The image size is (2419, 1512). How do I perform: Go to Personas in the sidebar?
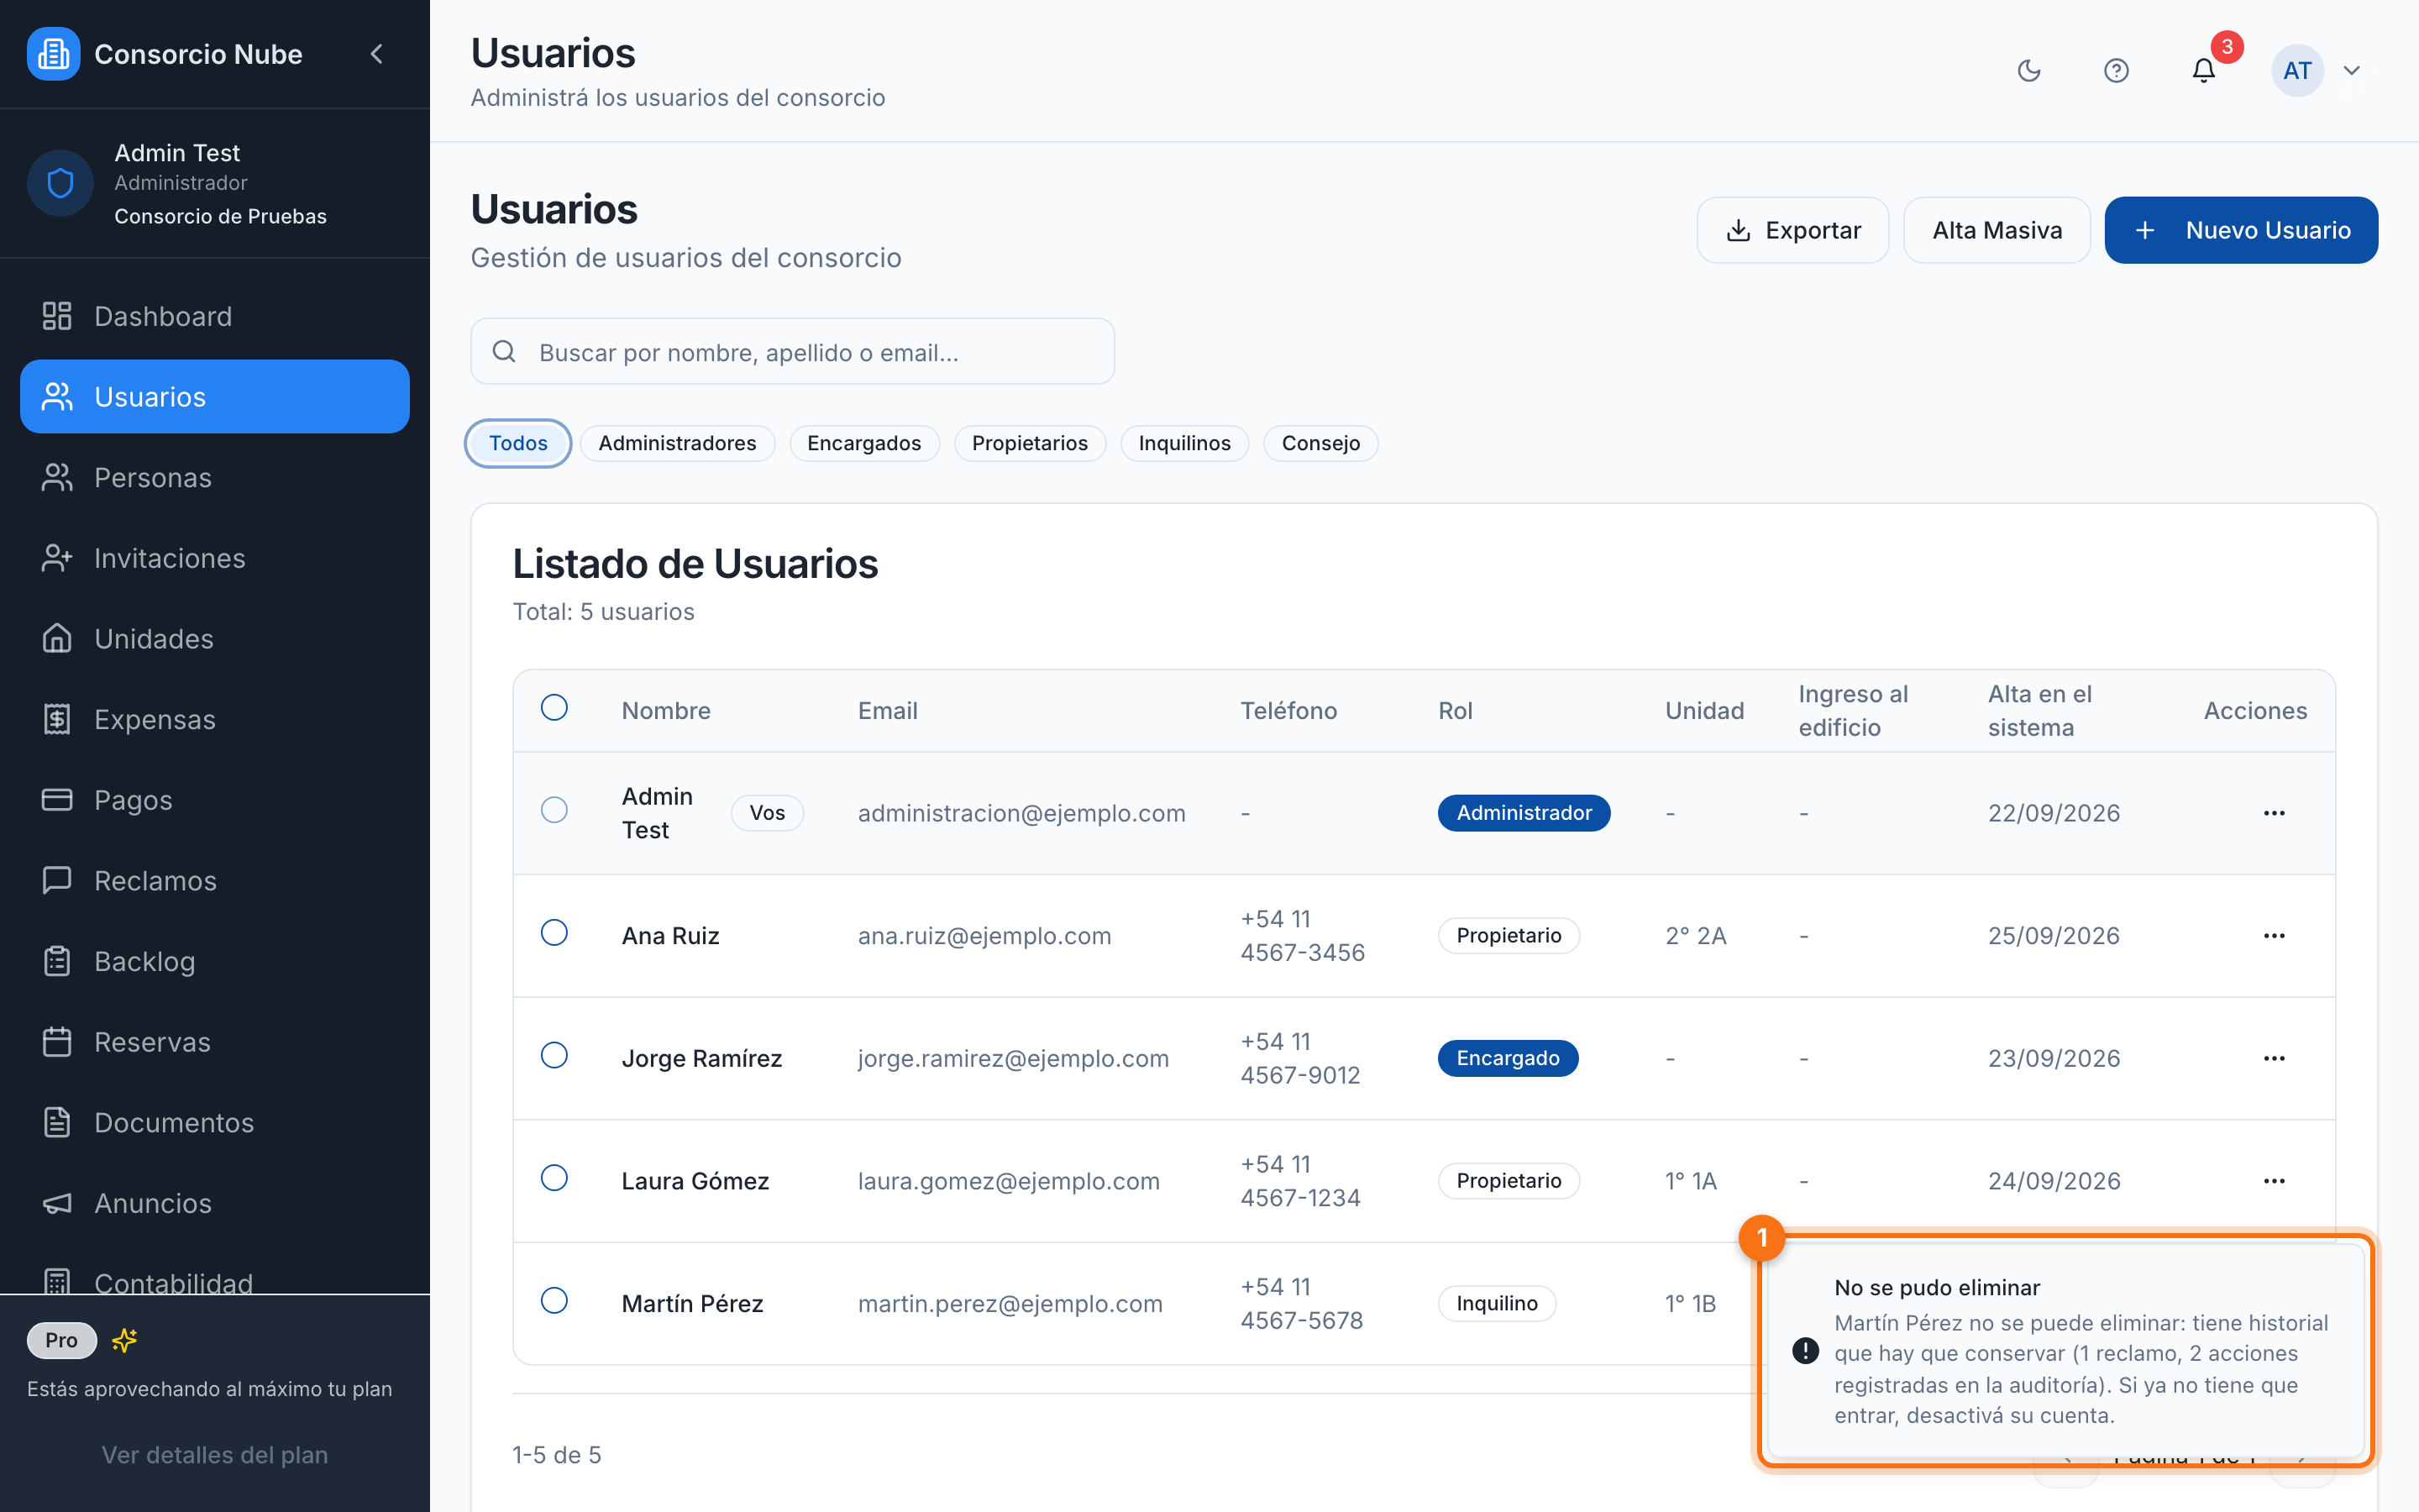[215, 477]
